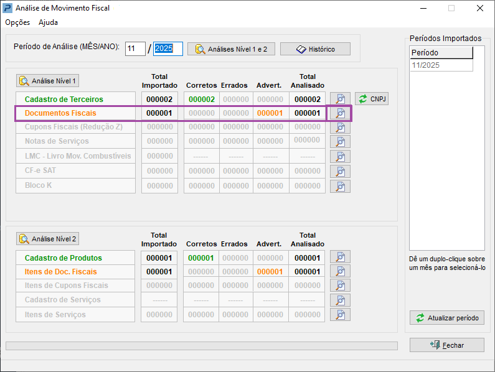Open details icon for Bloco K row
Viewport: 495px width, 372px height.
click(340, 186)
